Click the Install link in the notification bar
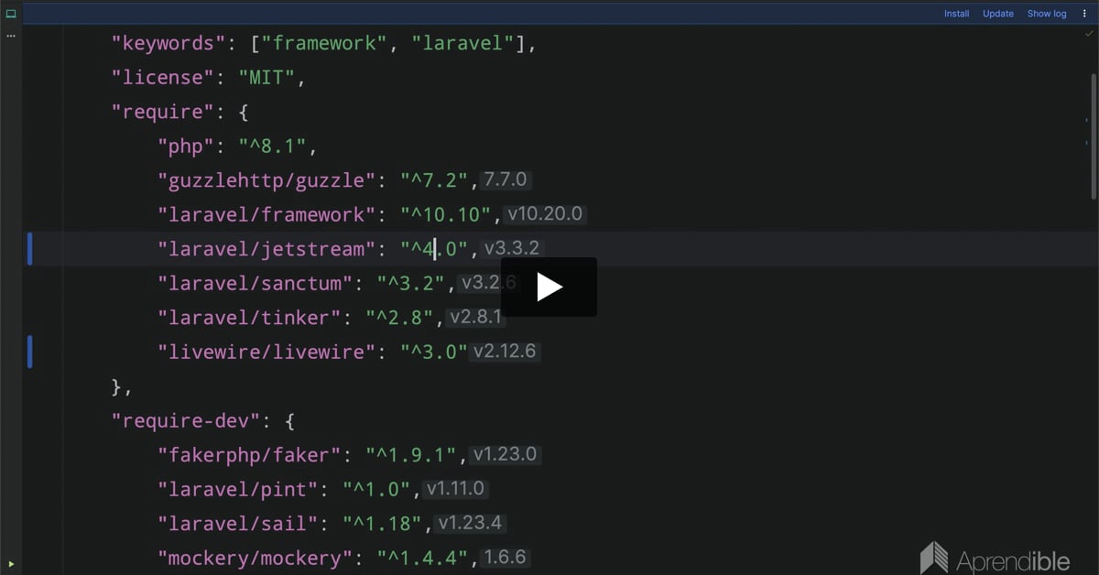Screen dimensions: 1099x575 [956, 14]
